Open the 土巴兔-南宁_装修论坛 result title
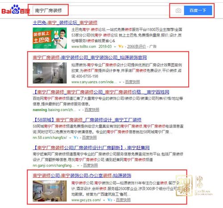The width and height of the screenshot is (223, 208). pos(65,23)
